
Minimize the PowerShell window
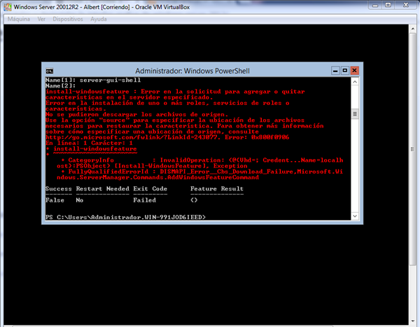point(335,71)
